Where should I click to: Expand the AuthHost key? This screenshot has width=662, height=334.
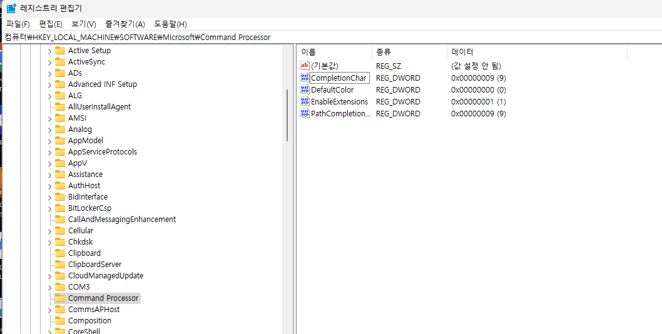[x=49, y=186]
